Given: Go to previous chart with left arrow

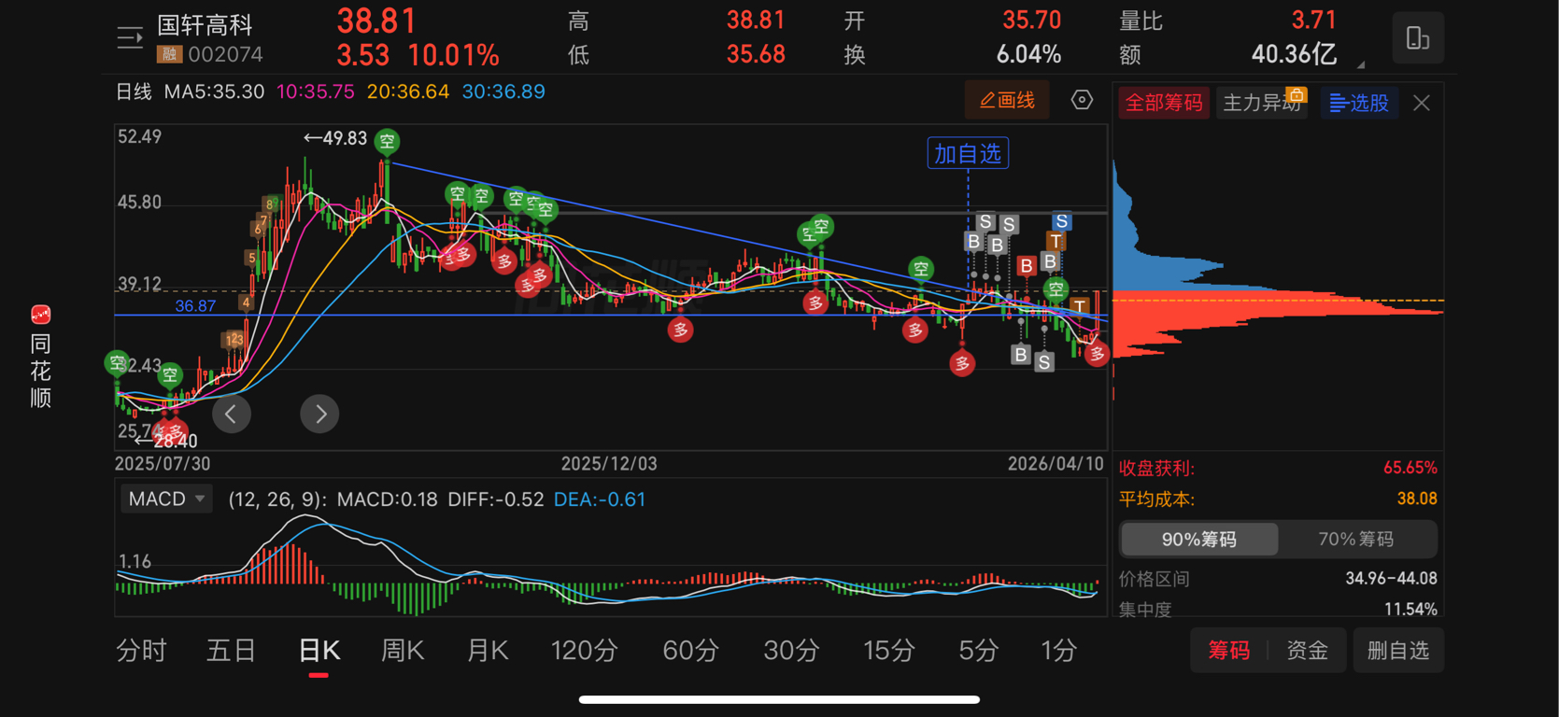Looking at the screenshot, I should (231, 414).
